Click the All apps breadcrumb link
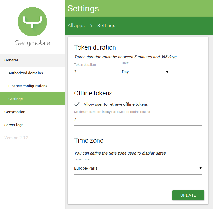This screenshot has height=209, width=213. point(76,26)
